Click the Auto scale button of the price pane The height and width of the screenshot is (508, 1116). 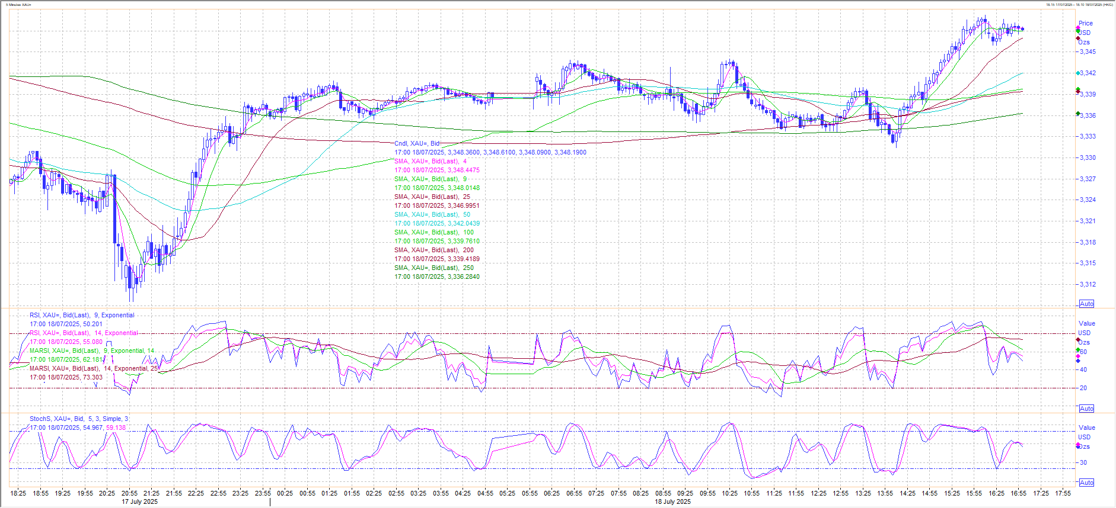[1086, 304]
